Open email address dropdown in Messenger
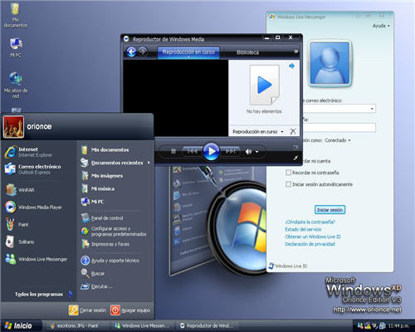The image size is (415, 332). pos(372,109)
